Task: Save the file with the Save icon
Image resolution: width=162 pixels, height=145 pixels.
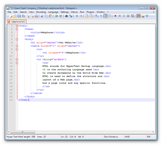Action: tap(19, 16)
